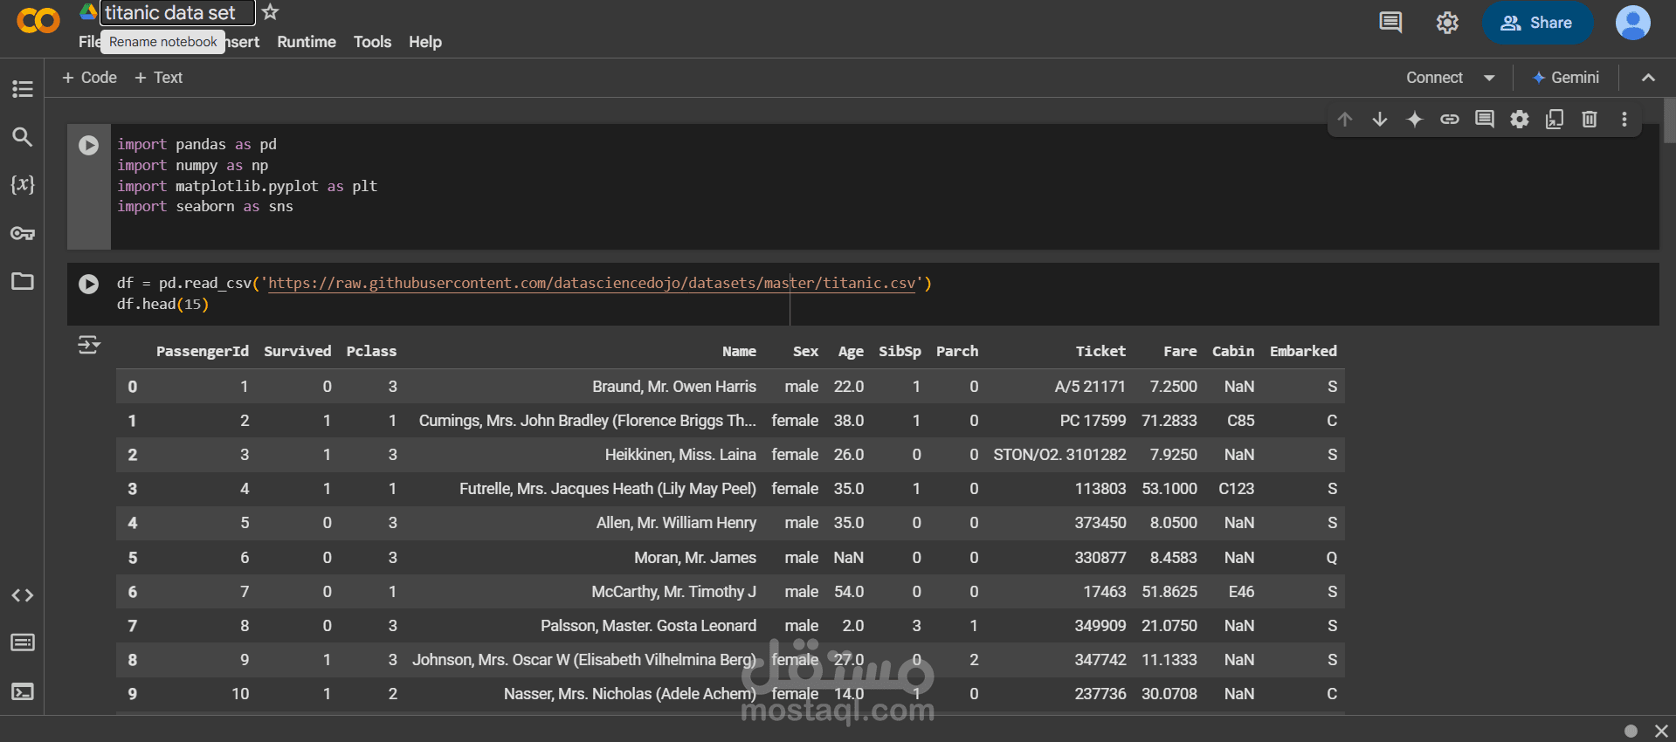Screen dimensions: 1676x742
Task: Click the fare value 71.2833
Action: 1169,420
